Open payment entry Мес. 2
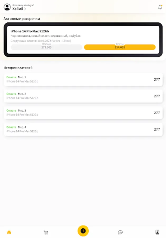The height and width of the screenshot is (238, 166). (83, 96)
